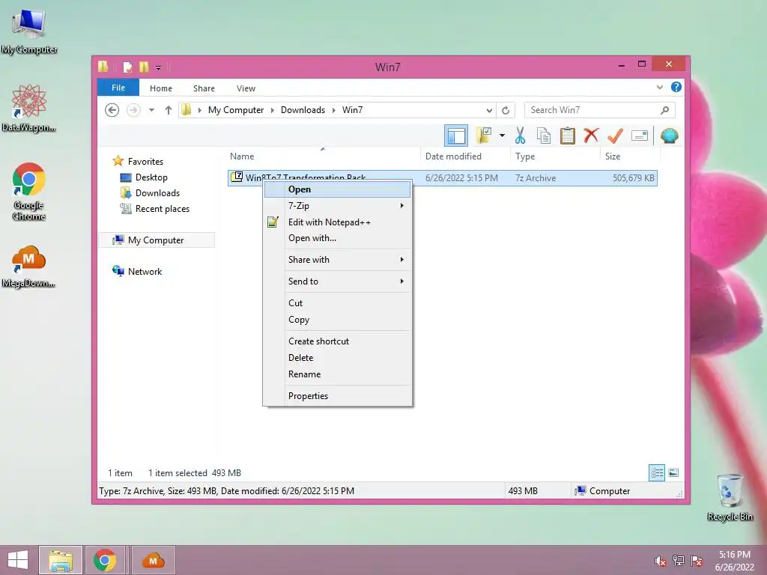
Task: Select Favorites in the navigation pane
Action: 145,162
